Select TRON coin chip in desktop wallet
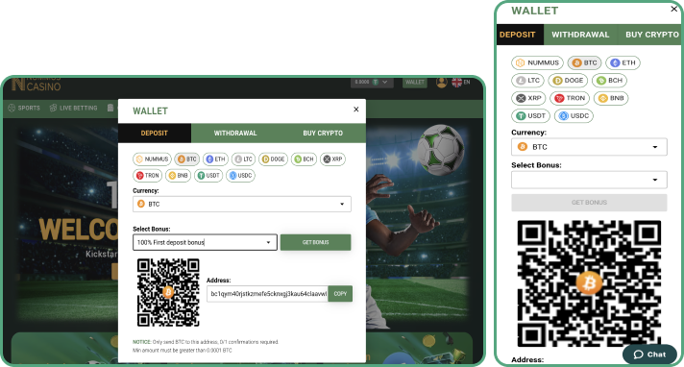 coord(147,176)
